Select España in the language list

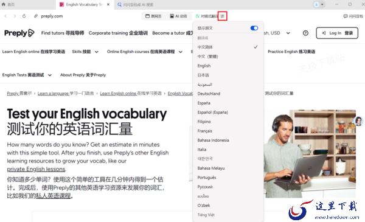[228, 103]
